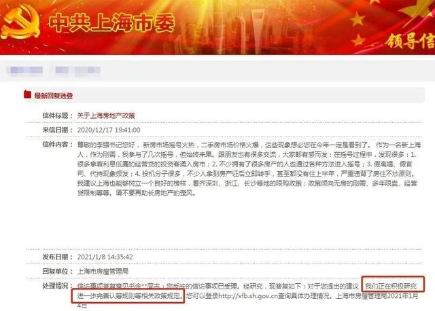Click the 发布日期 value 2021/1/8

(105, 257)
